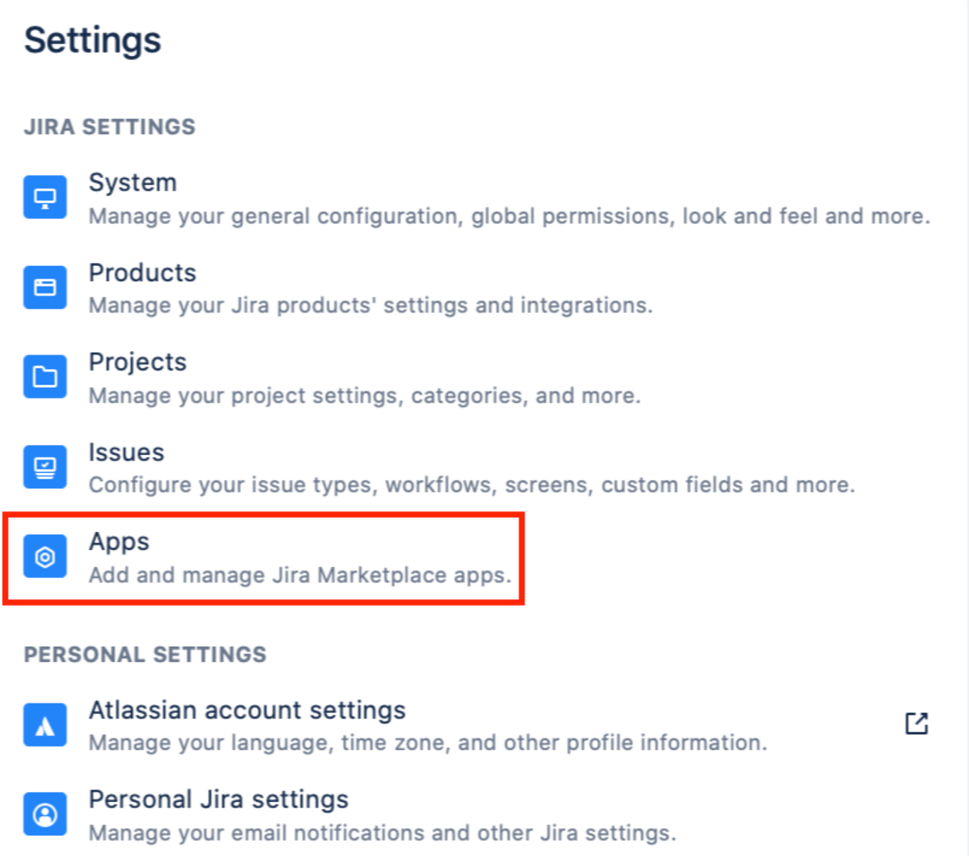Image resolution: width=969 pixels, height=856 pixels.
Task: Open Products settings
Action: pyautogui.click(x=142, y=273)
